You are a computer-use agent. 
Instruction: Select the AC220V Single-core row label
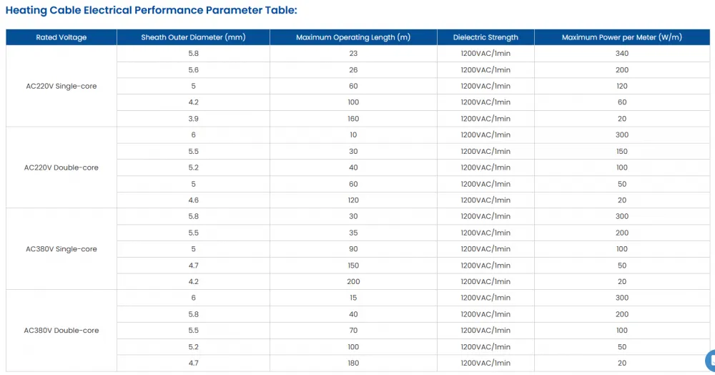(x=61, y=86)
